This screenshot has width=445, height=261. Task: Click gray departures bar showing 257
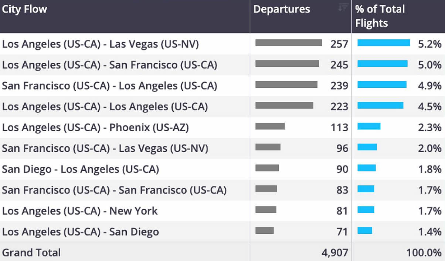point(289,43)
